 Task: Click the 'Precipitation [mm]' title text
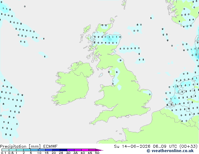[x=20, y=146]
